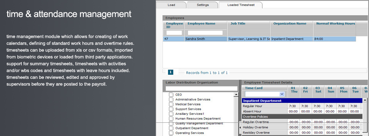
Task: Enable the Support Services checkbox
Action: (171, 109)
